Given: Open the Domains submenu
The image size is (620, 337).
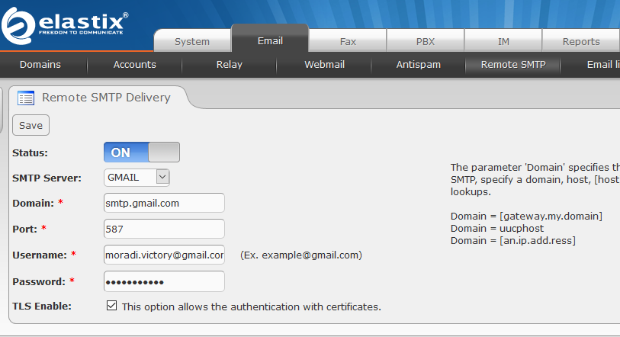Looking at the screenshot, I should click(40, 65).
